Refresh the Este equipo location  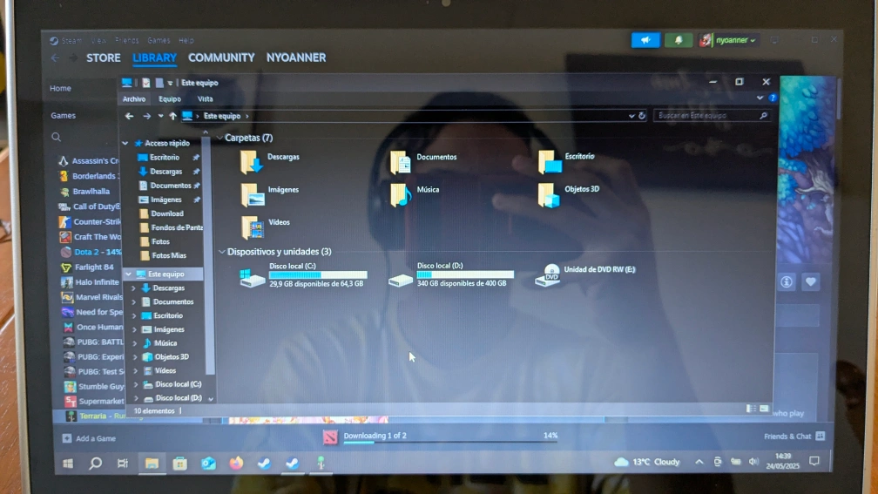coord(642,116)
